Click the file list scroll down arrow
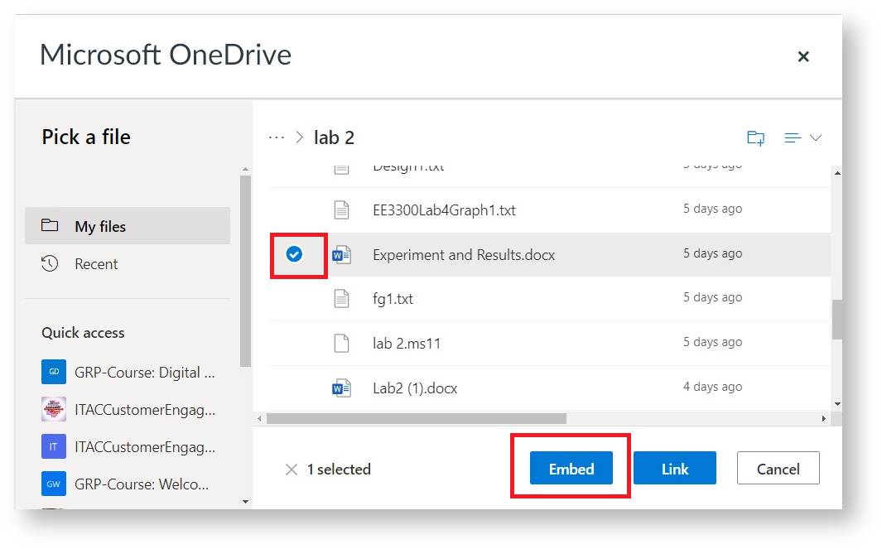 (x=837, y=404)
